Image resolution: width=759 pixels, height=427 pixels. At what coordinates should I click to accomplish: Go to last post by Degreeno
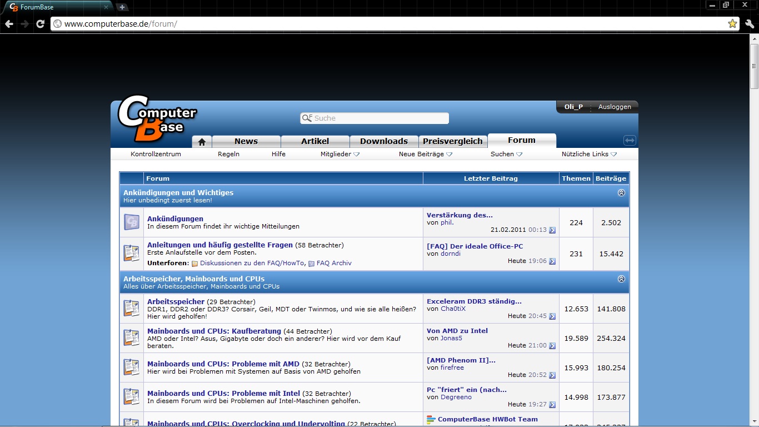point(552,405)
